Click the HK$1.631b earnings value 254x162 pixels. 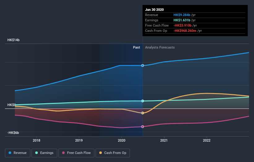point(182,20)
